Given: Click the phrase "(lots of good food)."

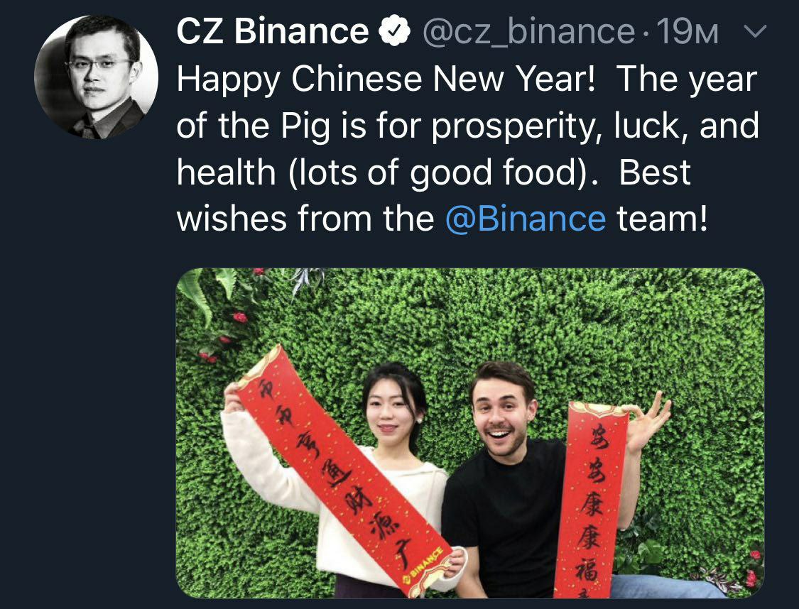Looking at the screenshot, I should [442, 174].
